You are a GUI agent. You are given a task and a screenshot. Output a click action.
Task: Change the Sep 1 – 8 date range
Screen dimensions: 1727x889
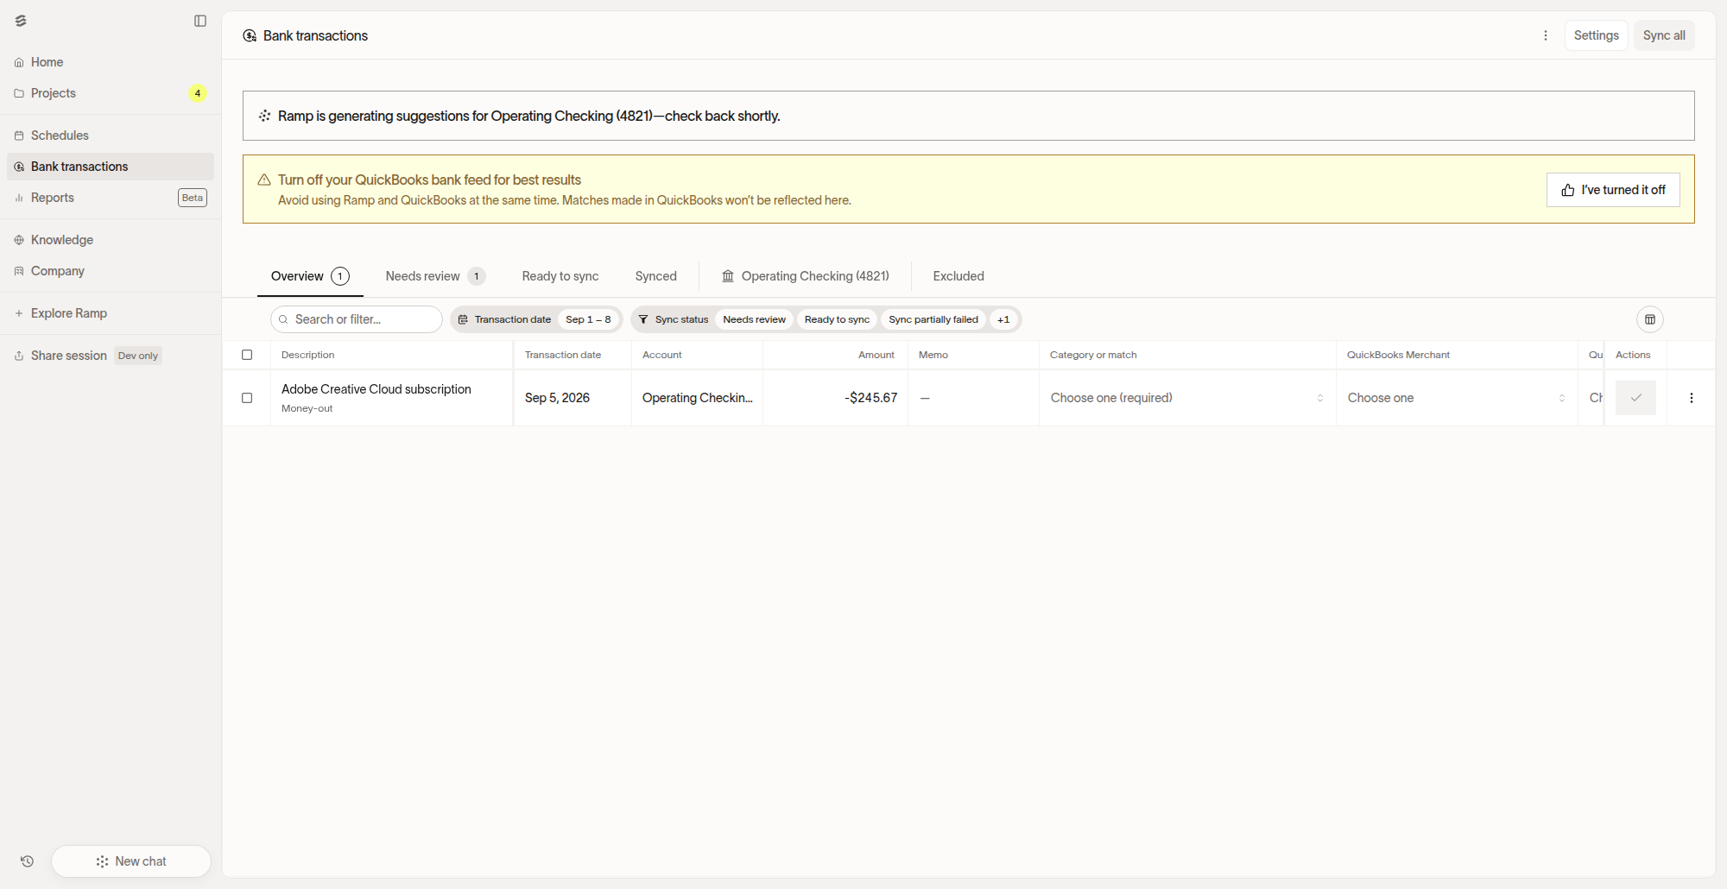tap(588, 319)
